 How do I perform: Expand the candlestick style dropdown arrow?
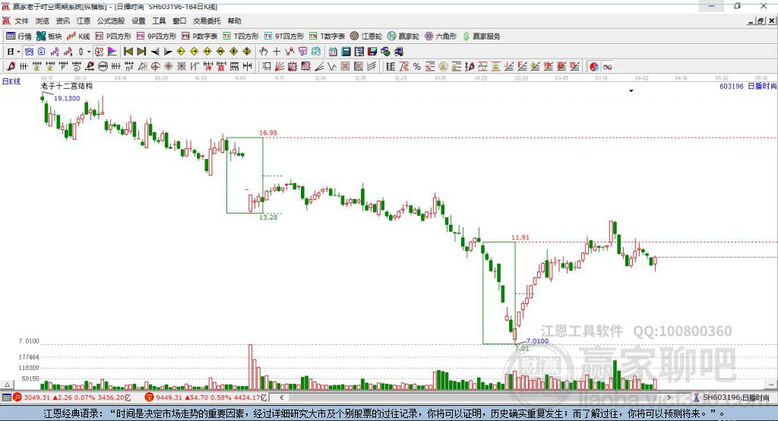pos(89,52)
